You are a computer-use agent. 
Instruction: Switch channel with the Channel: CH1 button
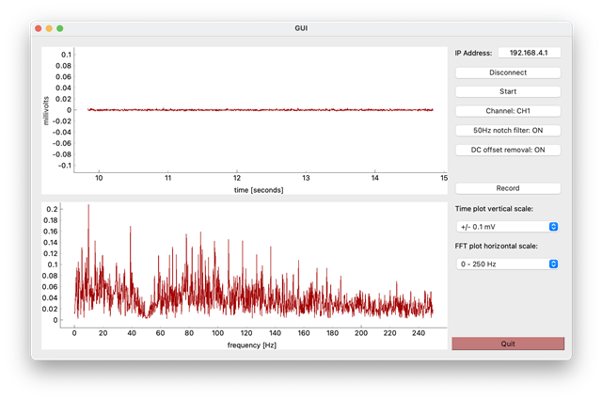tap(508, 111)
